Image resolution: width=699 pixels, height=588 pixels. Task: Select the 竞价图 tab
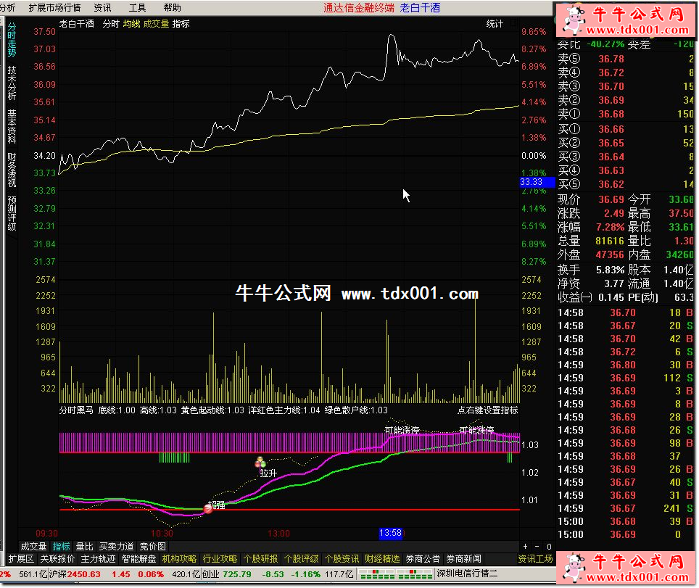(x=153, y=546)
